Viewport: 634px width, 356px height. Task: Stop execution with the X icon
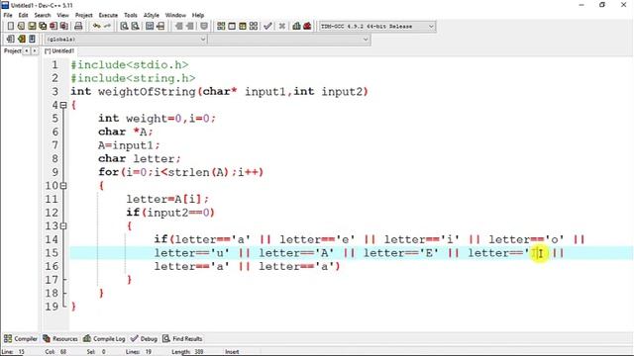pyautogui.click(x=281, y=27)
